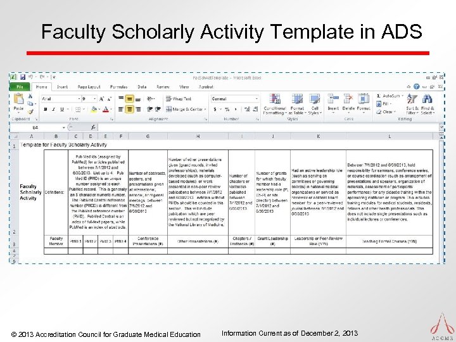The width and height of the screenshot is (456, 342).
Task: Switch to the Formulas tab
Action: [118, 87]
